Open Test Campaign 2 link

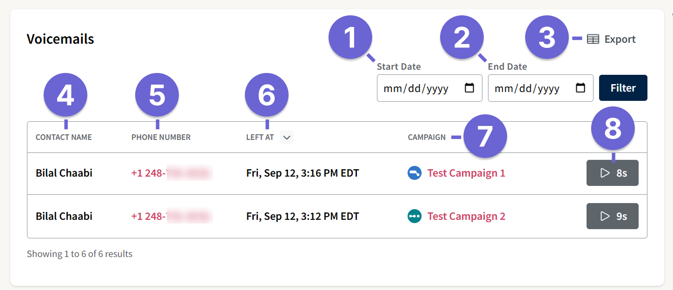(x=466, y=216)
